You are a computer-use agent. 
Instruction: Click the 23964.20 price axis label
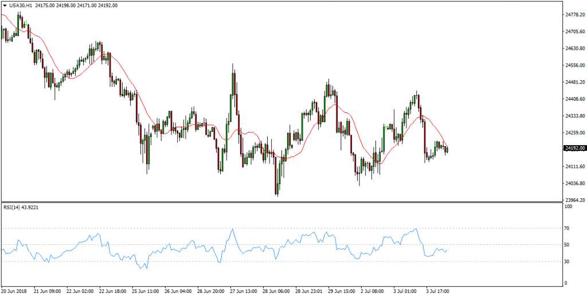click(576, 200)
